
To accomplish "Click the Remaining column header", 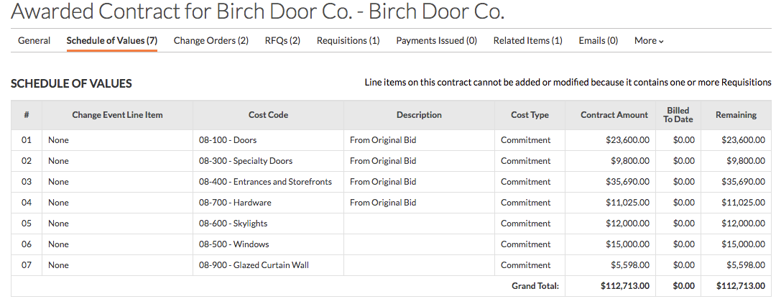I will [x=736, y=115].
